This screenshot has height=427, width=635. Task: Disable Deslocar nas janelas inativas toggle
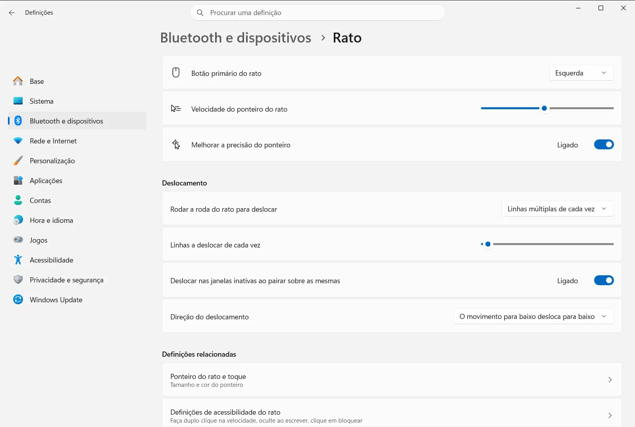[x=604, y=280]
